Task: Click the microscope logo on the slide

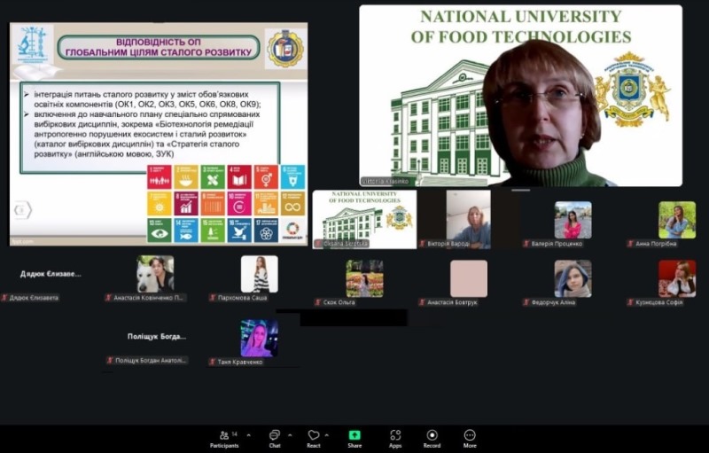Action: (x=32, y=44)
